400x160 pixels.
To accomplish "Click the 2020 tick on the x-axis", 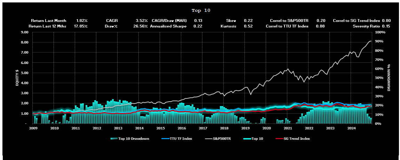I will (x=266, y=128).
